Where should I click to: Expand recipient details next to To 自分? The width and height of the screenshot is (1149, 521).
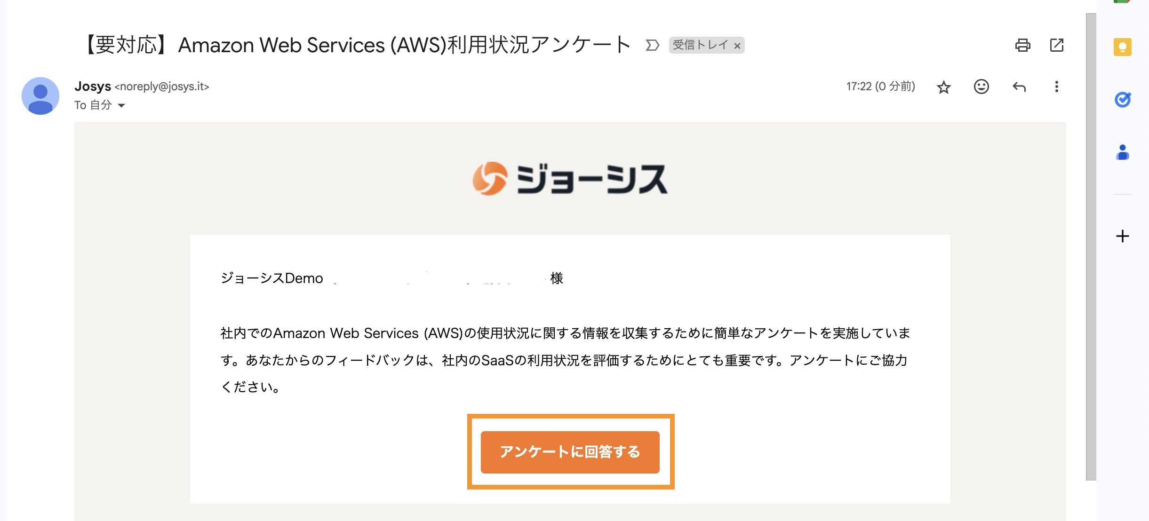(121, 105)
